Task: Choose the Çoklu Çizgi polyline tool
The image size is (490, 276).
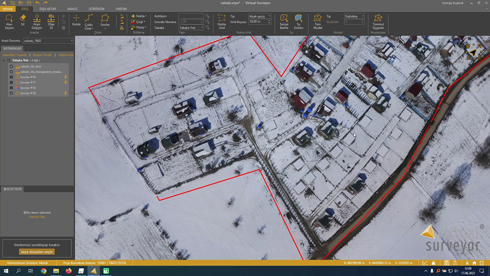Action: point(89,21)
